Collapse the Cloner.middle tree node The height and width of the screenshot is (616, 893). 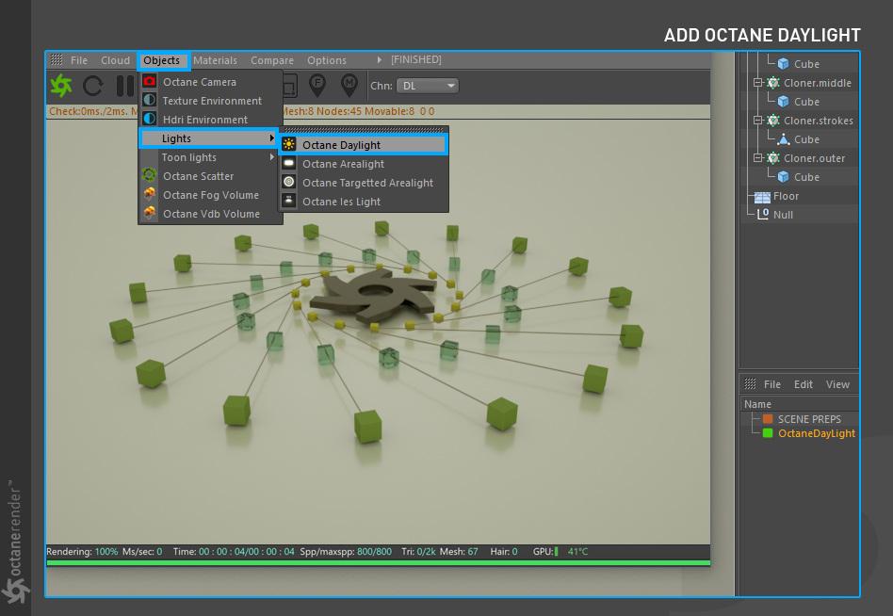click(757, 83)
